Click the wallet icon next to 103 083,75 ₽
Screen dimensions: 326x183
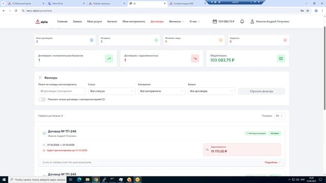pos(215,21)
